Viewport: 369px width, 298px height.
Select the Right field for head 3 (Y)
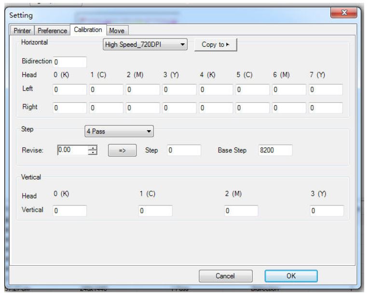tap(179, 108)
